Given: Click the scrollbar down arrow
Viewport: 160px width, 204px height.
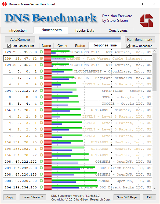Looking at the screenshot, I should pos(154,188).
